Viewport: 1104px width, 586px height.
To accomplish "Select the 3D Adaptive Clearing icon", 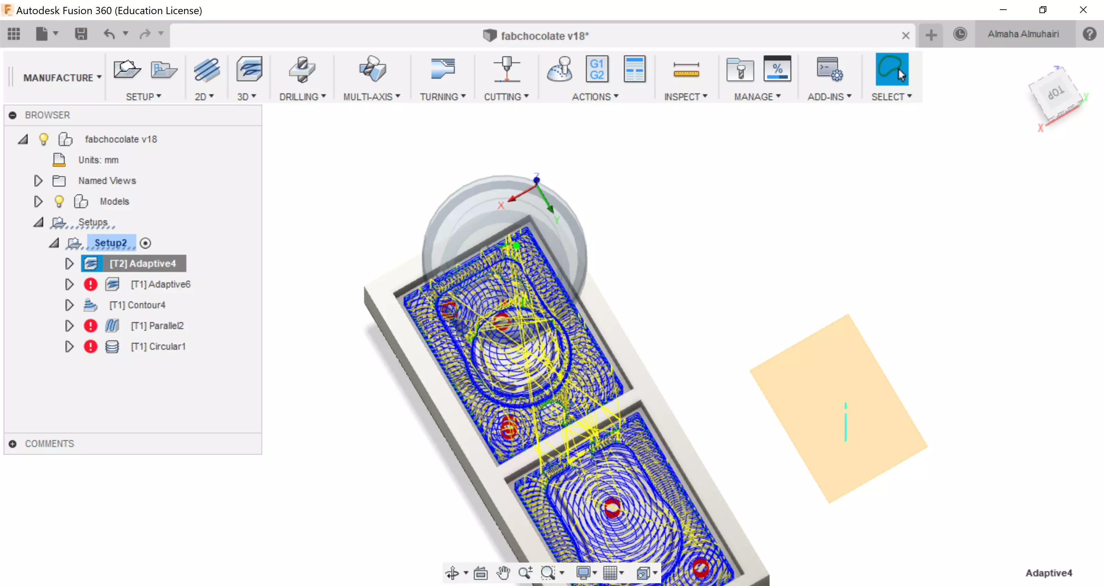I will coord(249,69).
